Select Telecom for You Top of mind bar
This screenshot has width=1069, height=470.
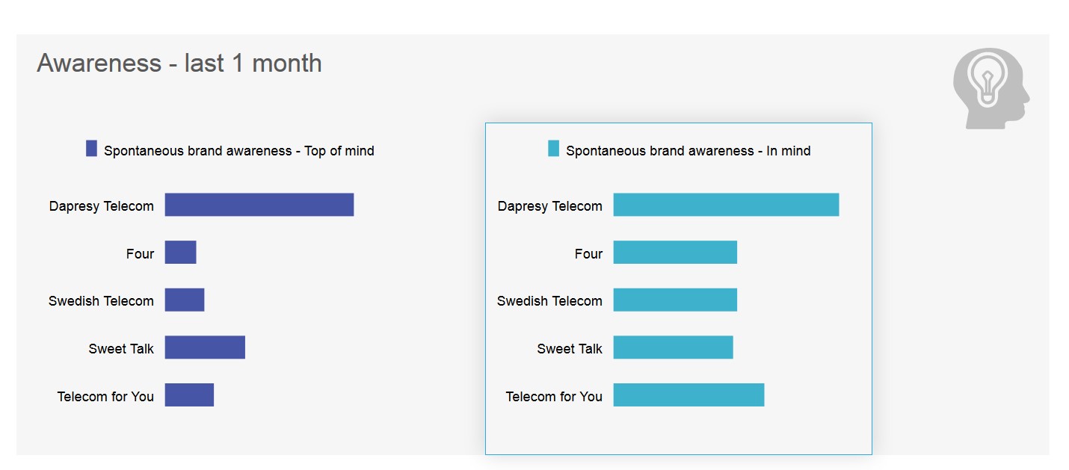[x=189, y=395]
